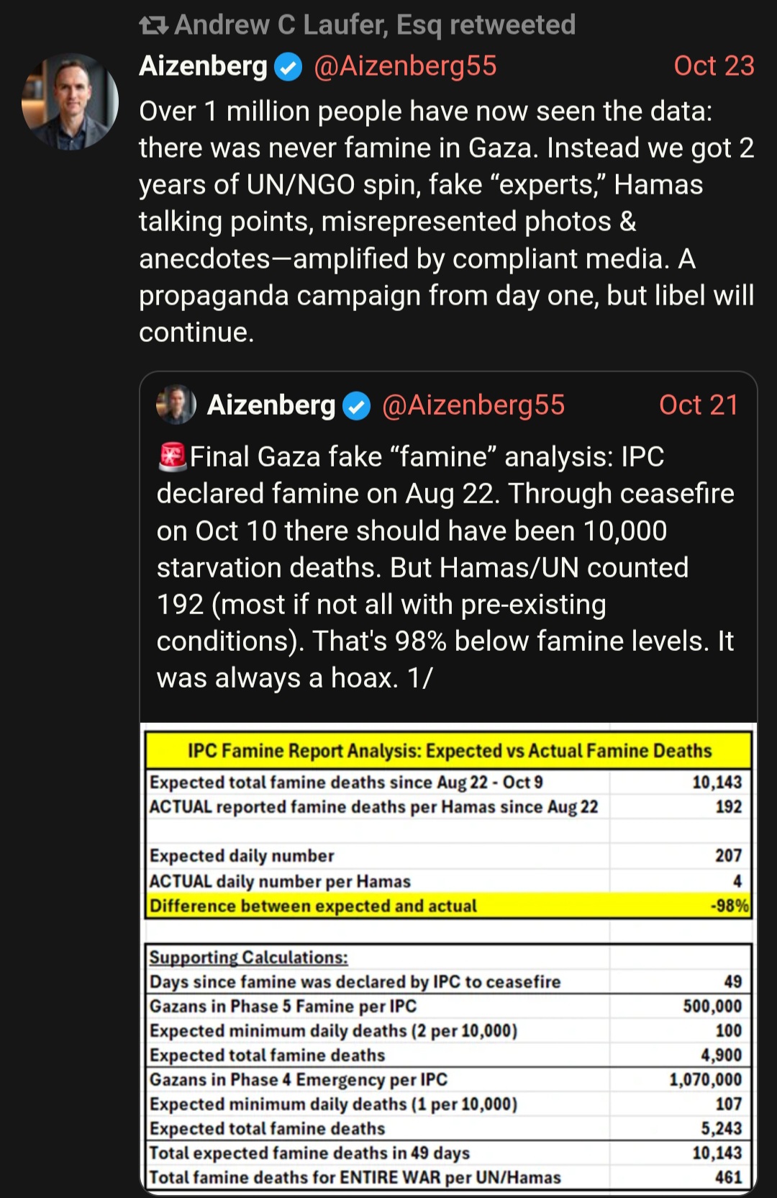Open the large Aizenberg profile photo
This screenshot has width=777, height=1198.
pyautogui.click(x=70, y=101)
